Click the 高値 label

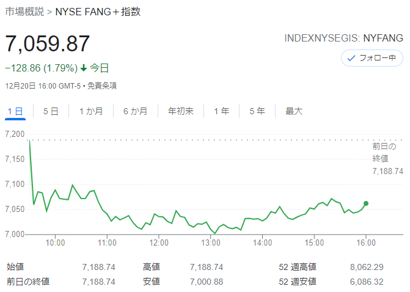(x=152, y=267)
